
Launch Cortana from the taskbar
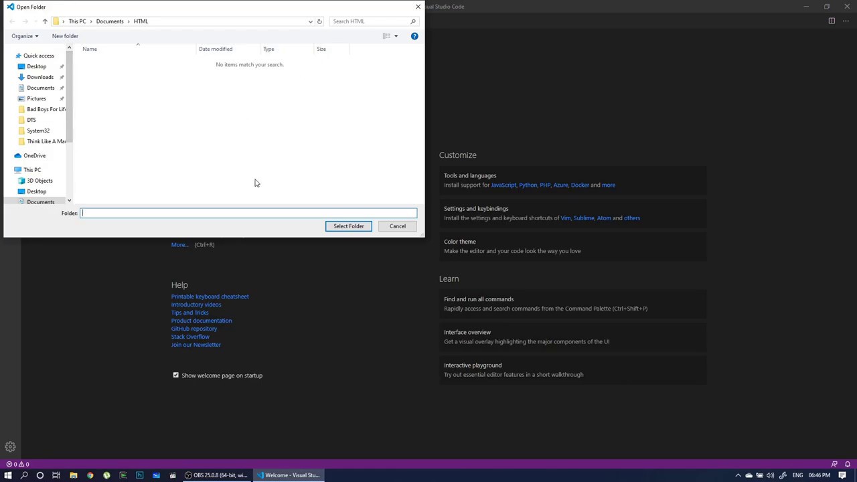tap(40, 475)
